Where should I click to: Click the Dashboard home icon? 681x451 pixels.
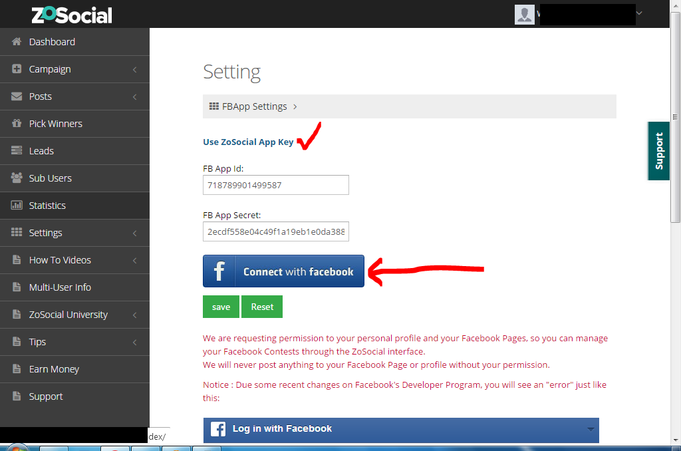point(17,42)
